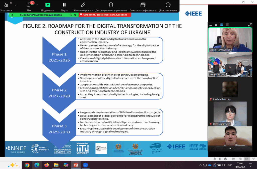Click the Phase 2 2027-2028 chevron shape
This screenshot has width=257, height=169.
[59, 93]
